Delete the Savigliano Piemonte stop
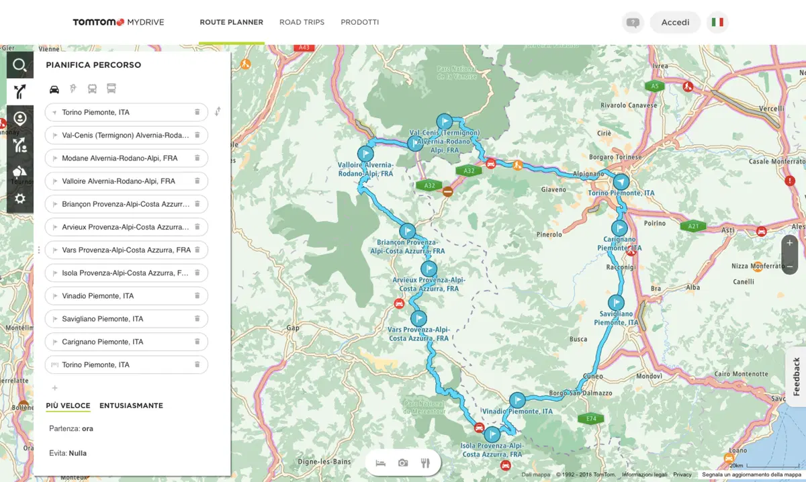Viewport: 806px width, 482px height. point(197,319)
